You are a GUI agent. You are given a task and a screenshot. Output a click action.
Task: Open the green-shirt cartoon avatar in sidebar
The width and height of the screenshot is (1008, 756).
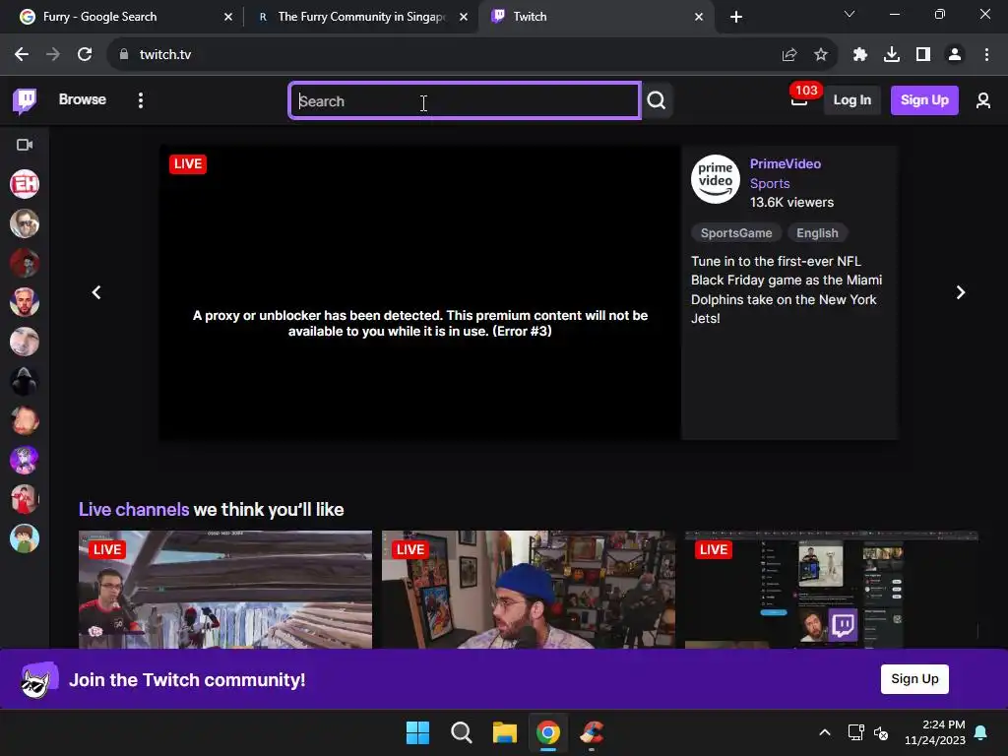pyautogui.click(x=25, y=538)
